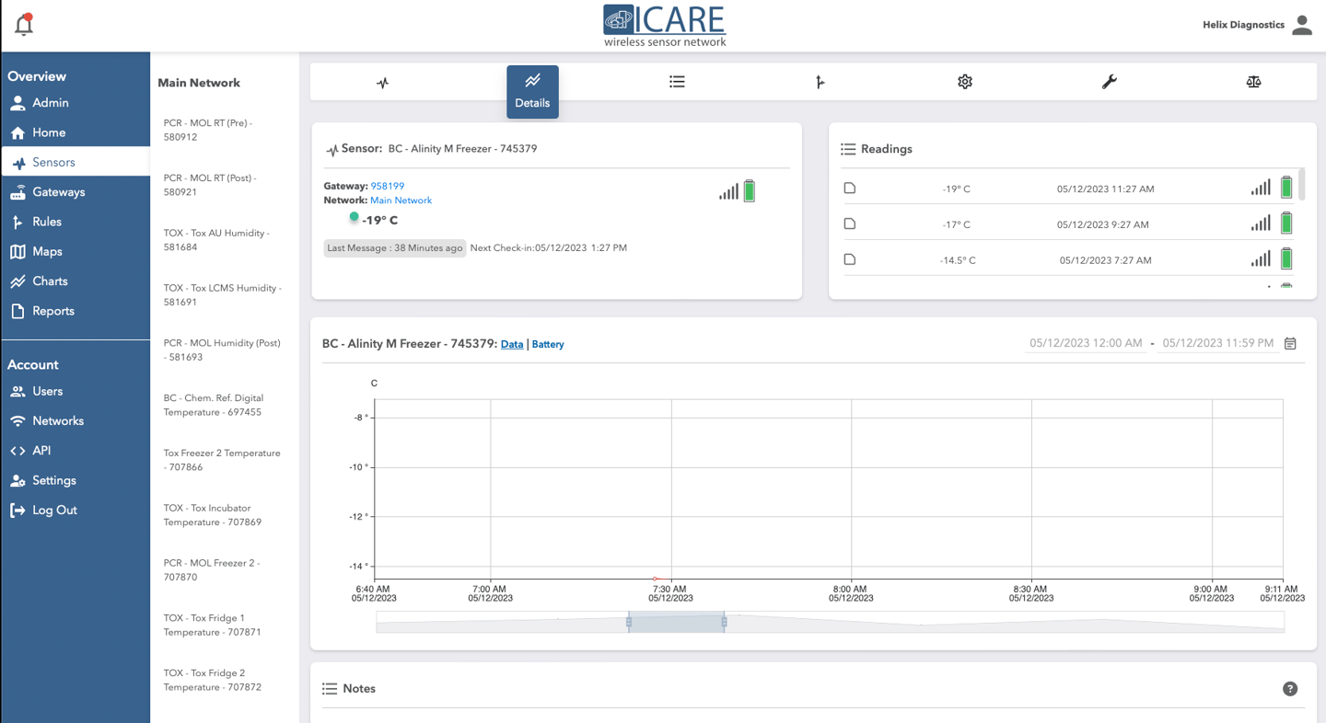The image size is (1326, 723).
Task: Open the sensor settings gear tab
Action: tap(965, 82)
